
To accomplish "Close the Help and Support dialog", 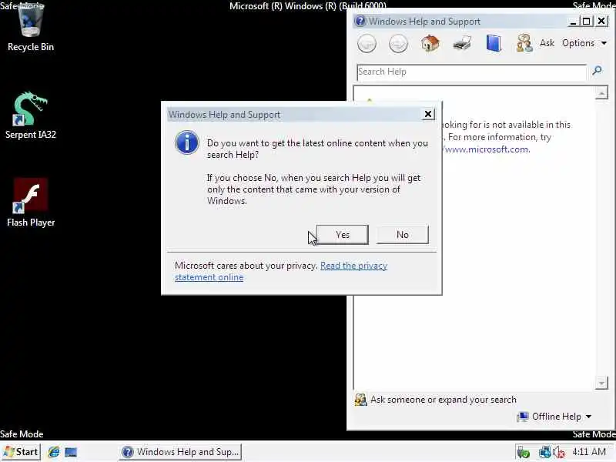I will click(x=428, y=114).
